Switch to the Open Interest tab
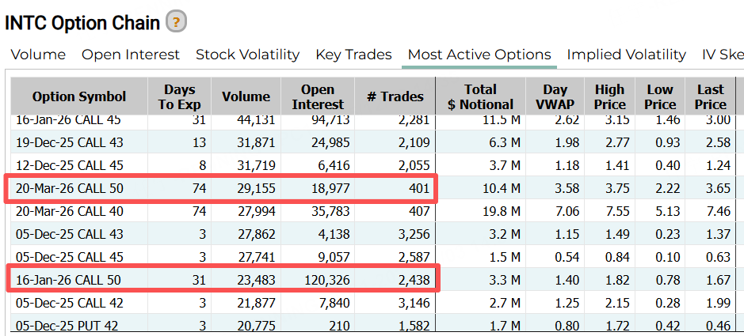The width and height of the screenshot is (744, 336). coord(131,55)
